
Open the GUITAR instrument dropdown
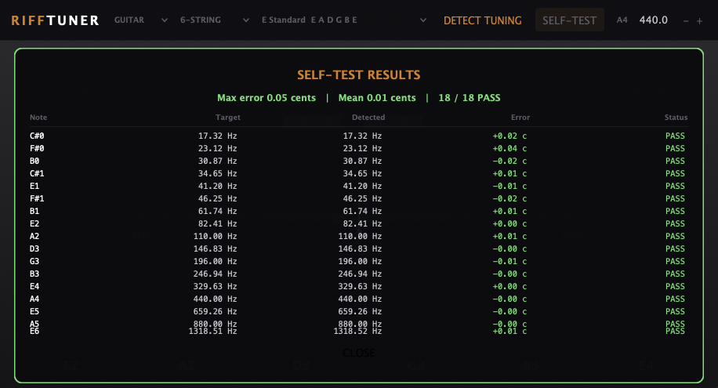[x=140, y=20]
